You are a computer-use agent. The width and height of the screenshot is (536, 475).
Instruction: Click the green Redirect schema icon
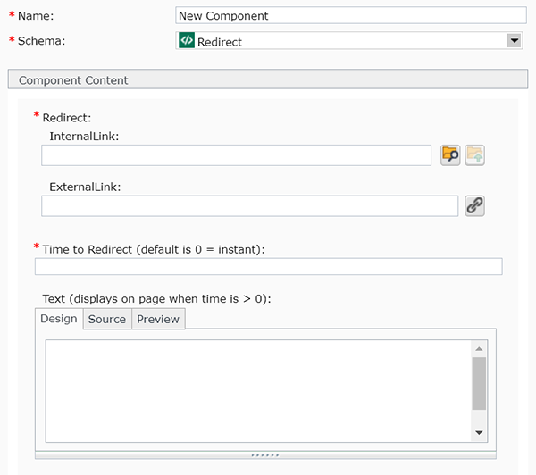pos(187,40)
